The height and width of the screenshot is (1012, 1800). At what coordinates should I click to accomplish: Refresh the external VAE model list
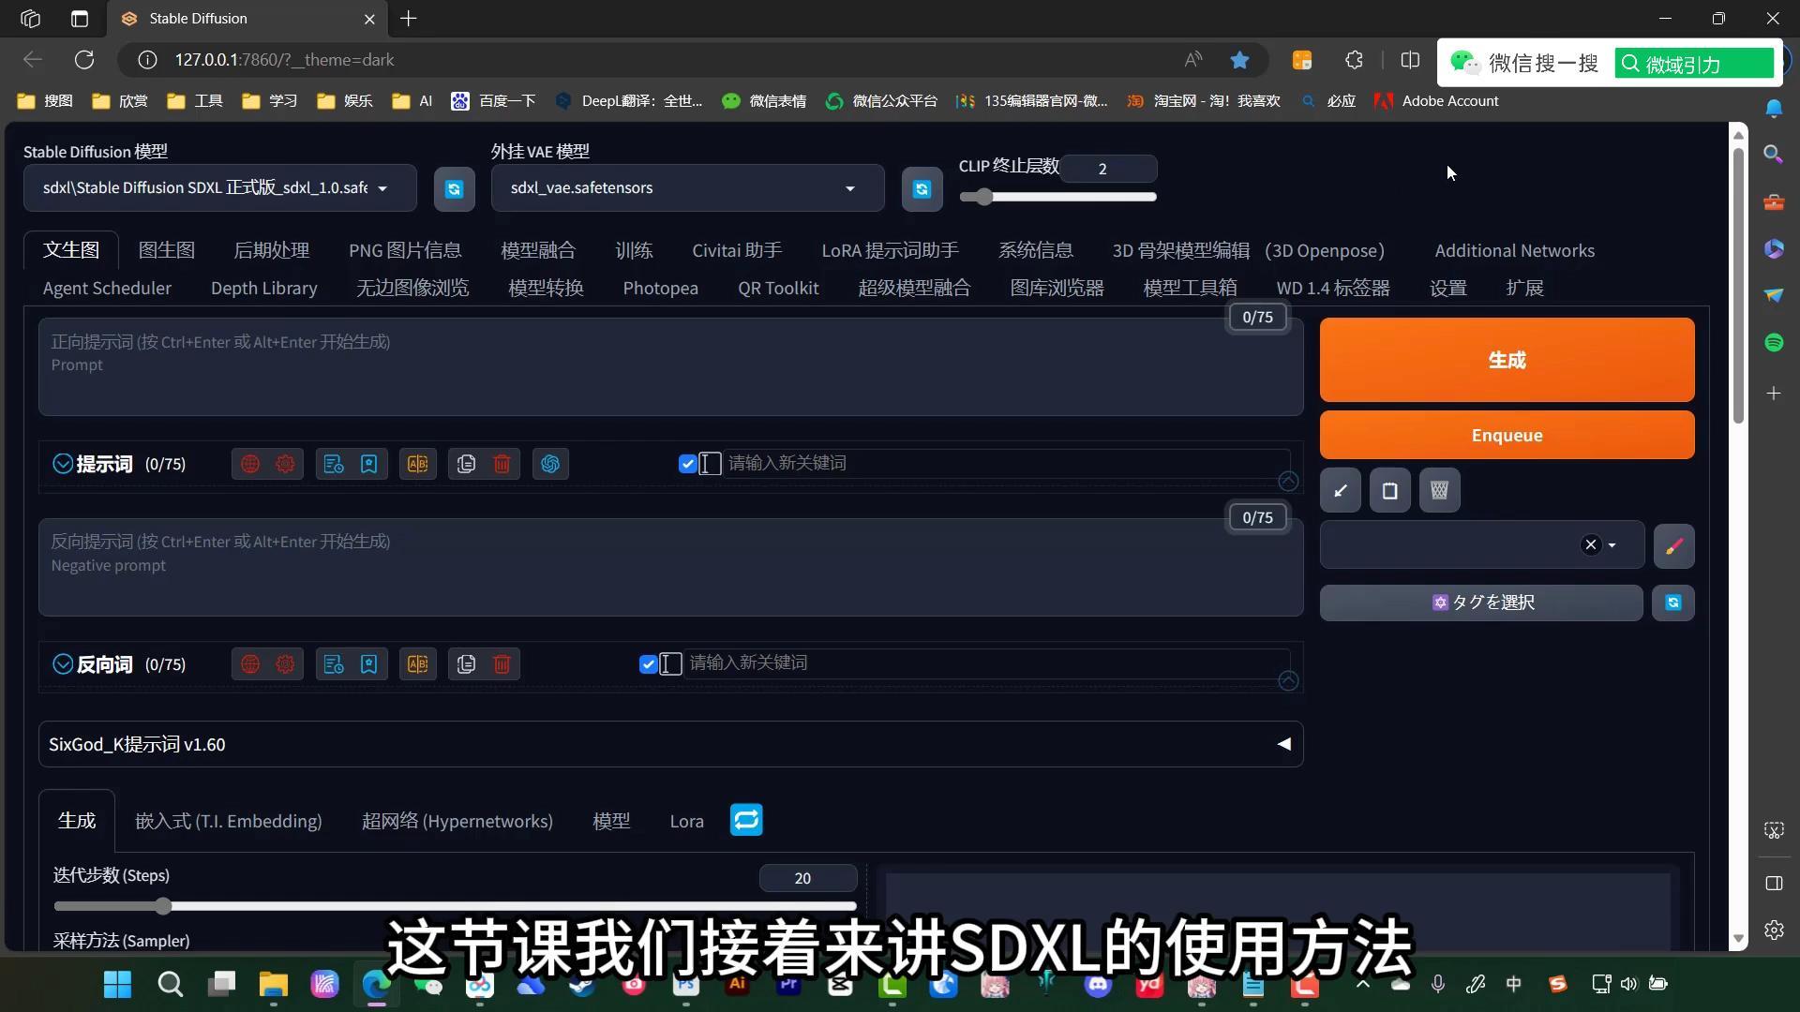pos(922,189)
